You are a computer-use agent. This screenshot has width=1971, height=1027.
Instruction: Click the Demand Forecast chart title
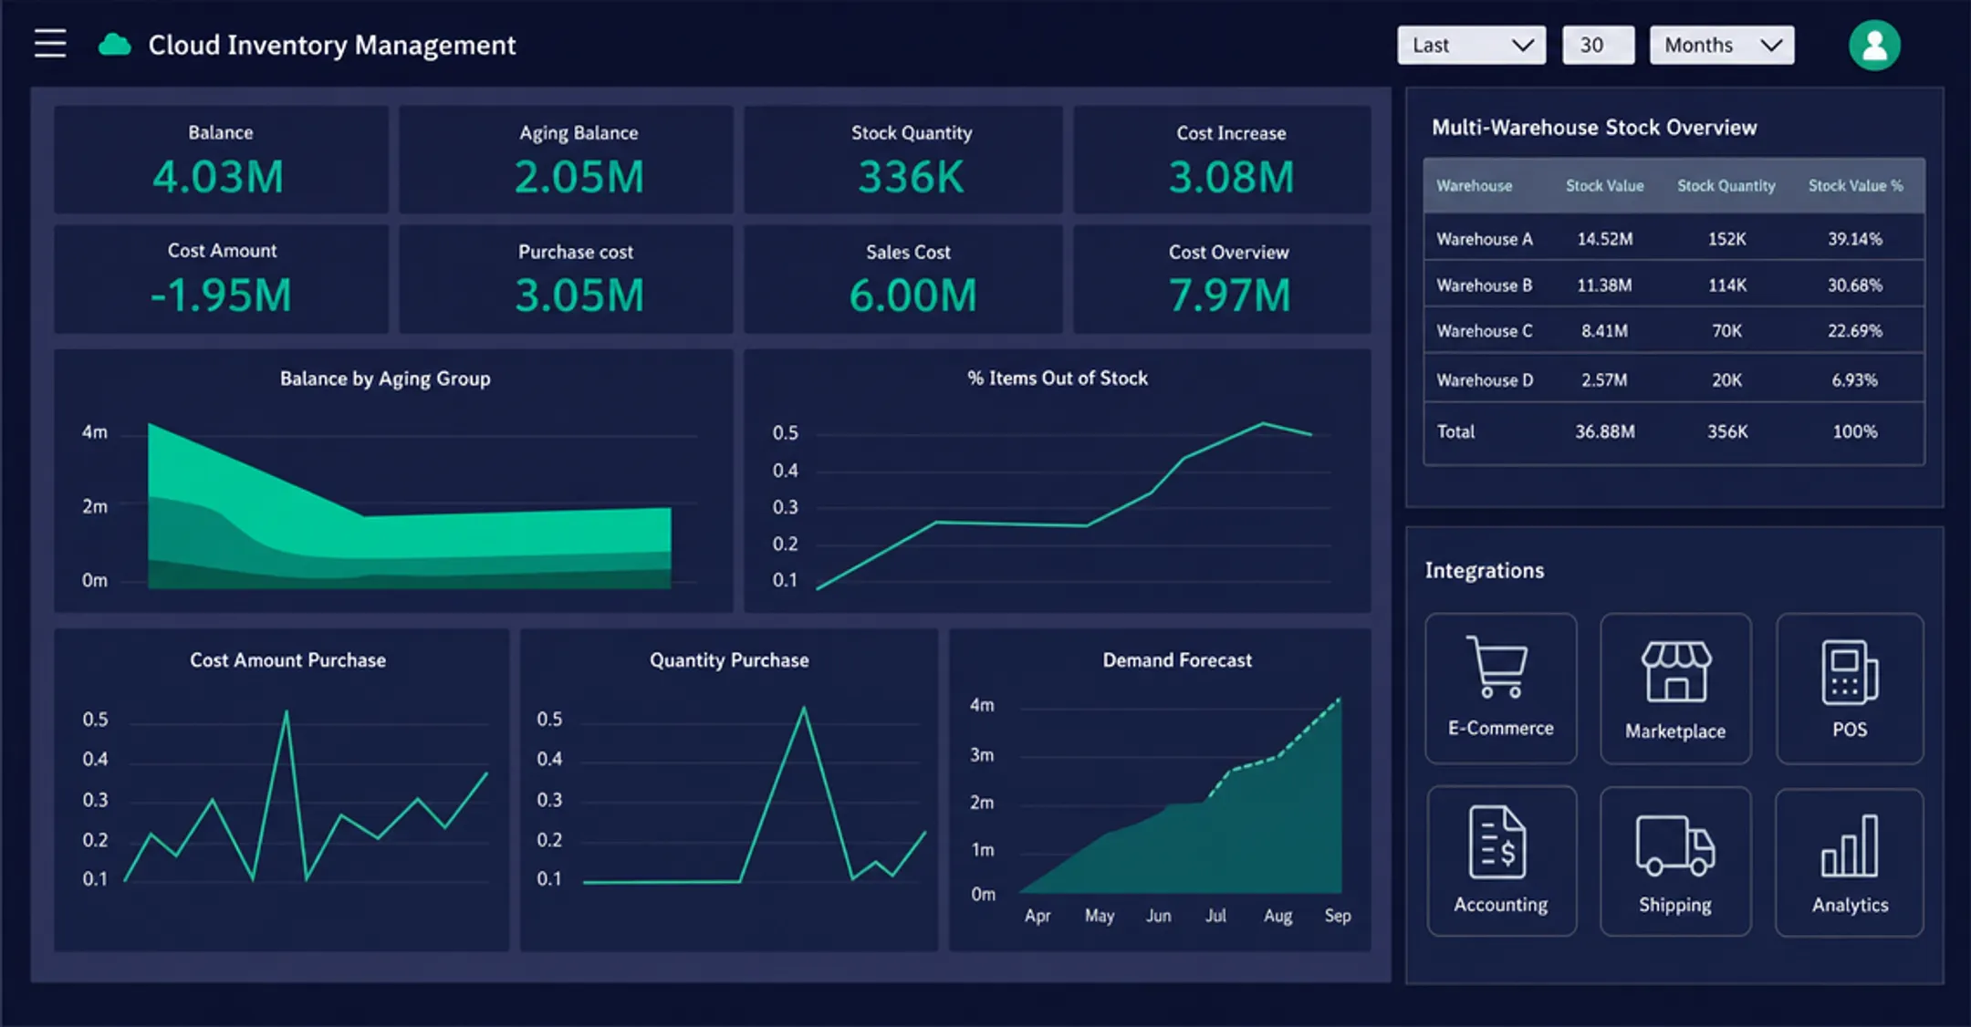(x=1177, y=660)
